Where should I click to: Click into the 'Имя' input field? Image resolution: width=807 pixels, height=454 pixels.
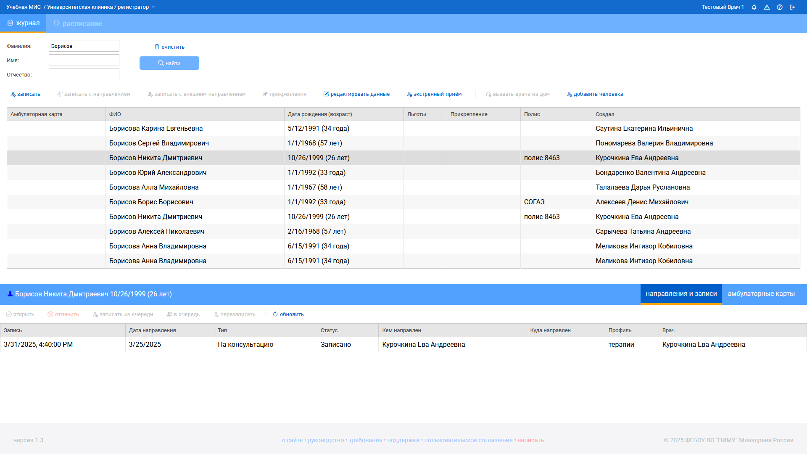(84, 60)
